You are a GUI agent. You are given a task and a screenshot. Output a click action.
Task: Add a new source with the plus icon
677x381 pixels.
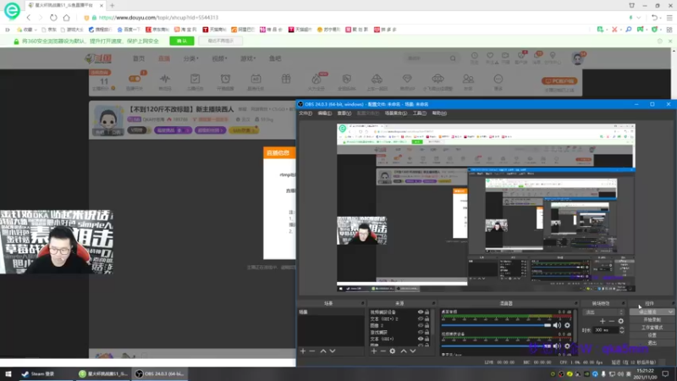(x=374, y=351)
